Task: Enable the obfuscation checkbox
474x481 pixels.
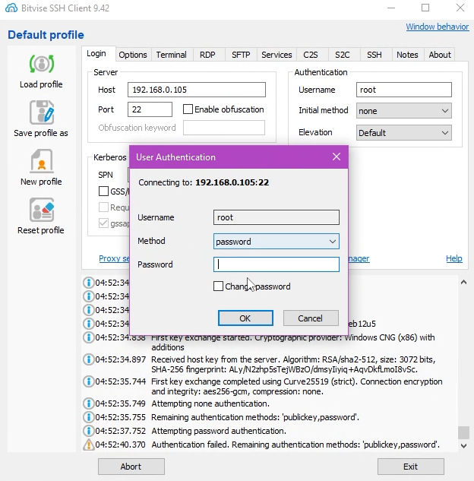Action: [188, 109]
